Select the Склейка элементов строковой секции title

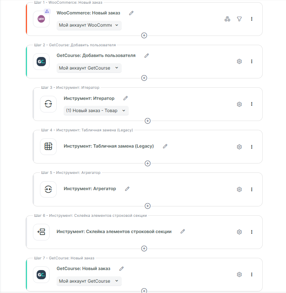pyautogui.click(x=114, y=232)
